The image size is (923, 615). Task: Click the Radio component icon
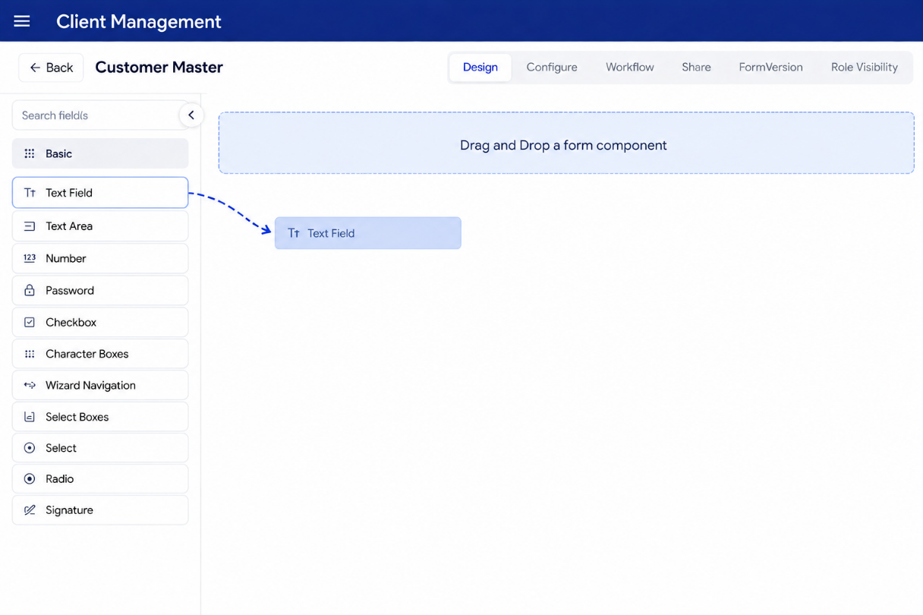tap(30, 479)
